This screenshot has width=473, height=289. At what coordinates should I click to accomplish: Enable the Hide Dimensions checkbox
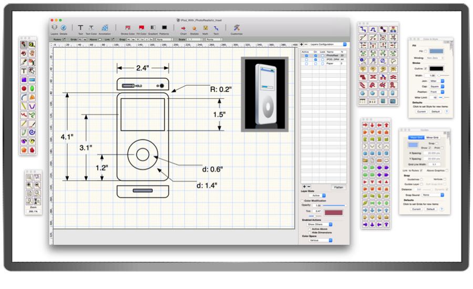pyautogui.click(x=310, y=233)
